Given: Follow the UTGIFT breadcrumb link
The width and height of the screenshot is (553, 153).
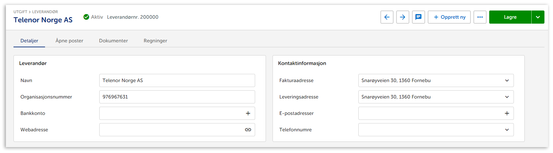Looking at the screenshot, I should 20,12.
